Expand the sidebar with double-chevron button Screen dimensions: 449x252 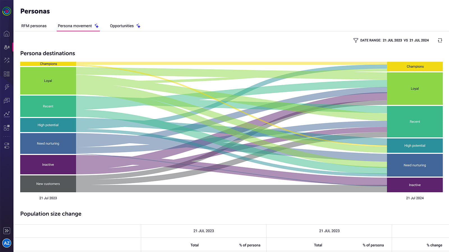pos(7,231)
